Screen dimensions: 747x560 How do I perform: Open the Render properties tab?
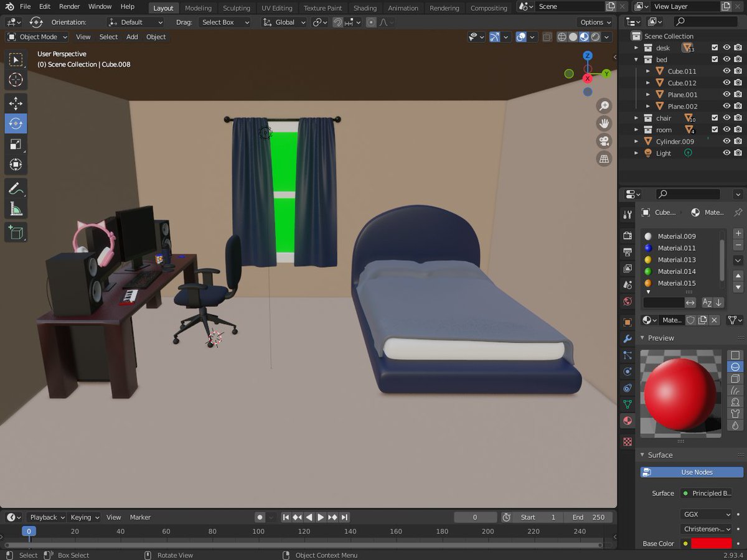pyautogui.click(x=627, y=236)
